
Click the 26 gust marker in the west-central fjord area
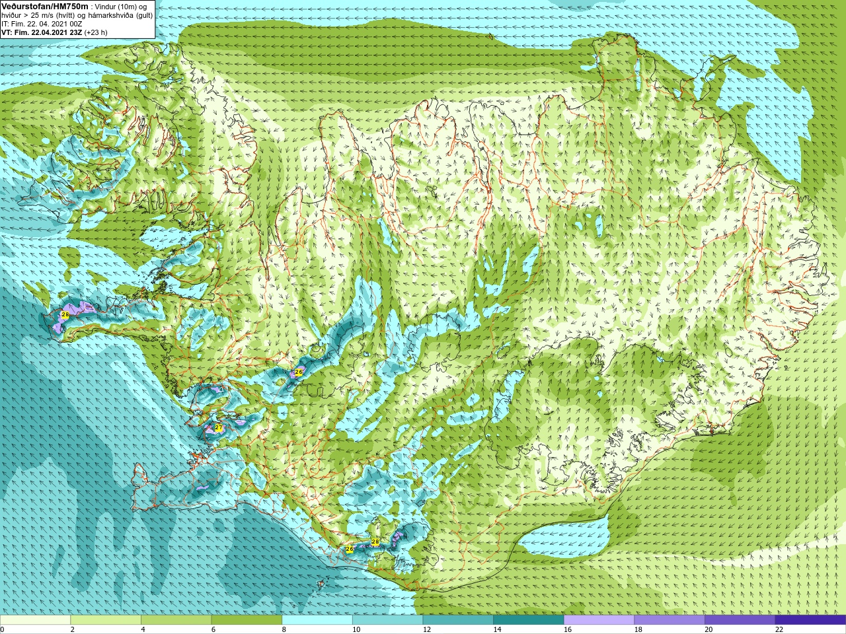(299, 372)
